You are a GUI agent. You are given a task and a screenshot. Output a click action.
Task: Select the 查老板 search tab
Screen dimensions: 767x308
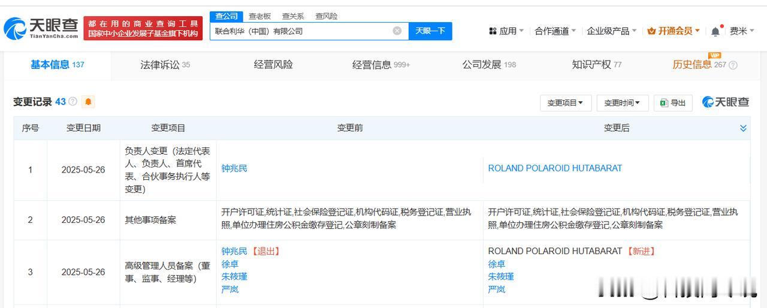(x=259, y=16)
